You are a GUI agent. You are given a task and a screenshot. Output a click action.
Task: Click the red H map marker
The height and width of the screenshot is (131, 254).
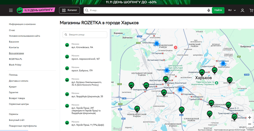pos(176,47)
